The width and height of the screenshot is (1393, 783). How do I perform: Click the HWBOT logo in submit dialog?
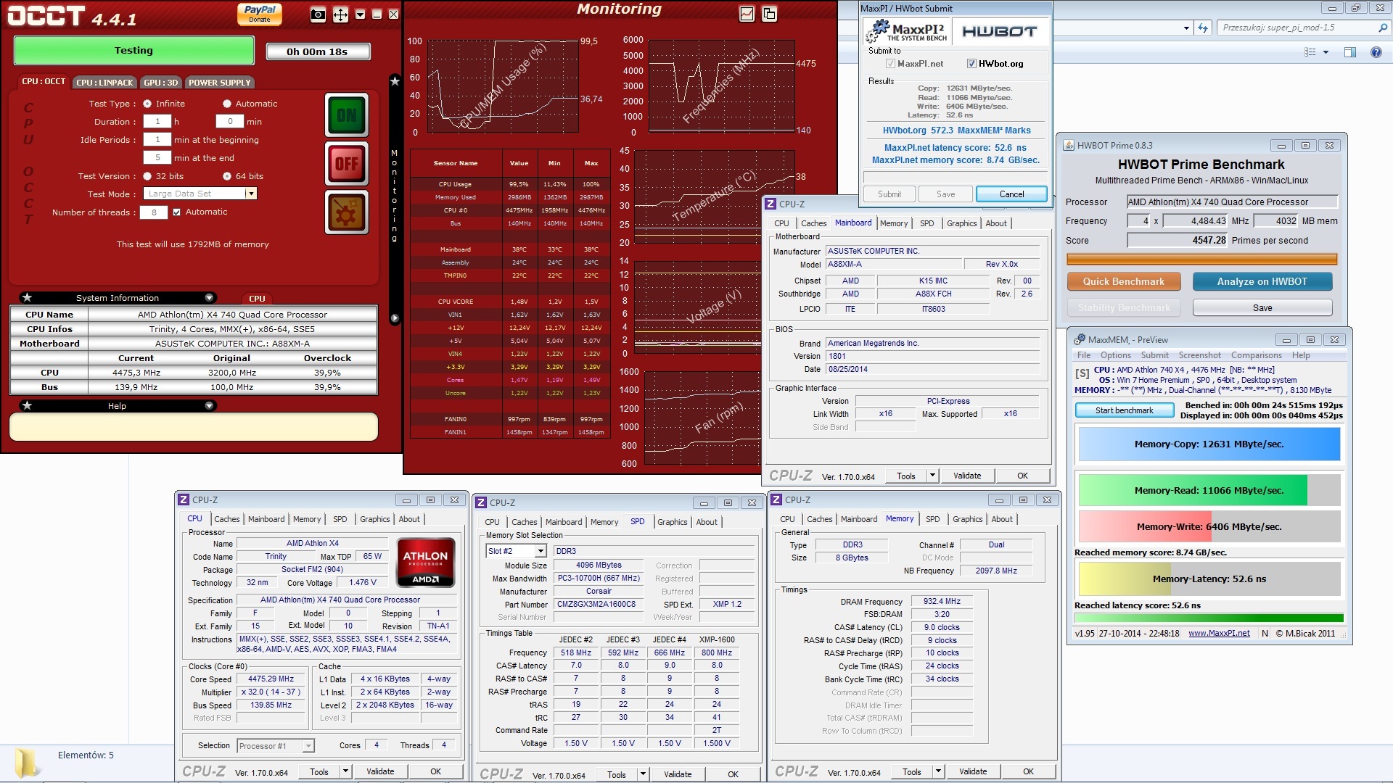[x=999, y=31]
